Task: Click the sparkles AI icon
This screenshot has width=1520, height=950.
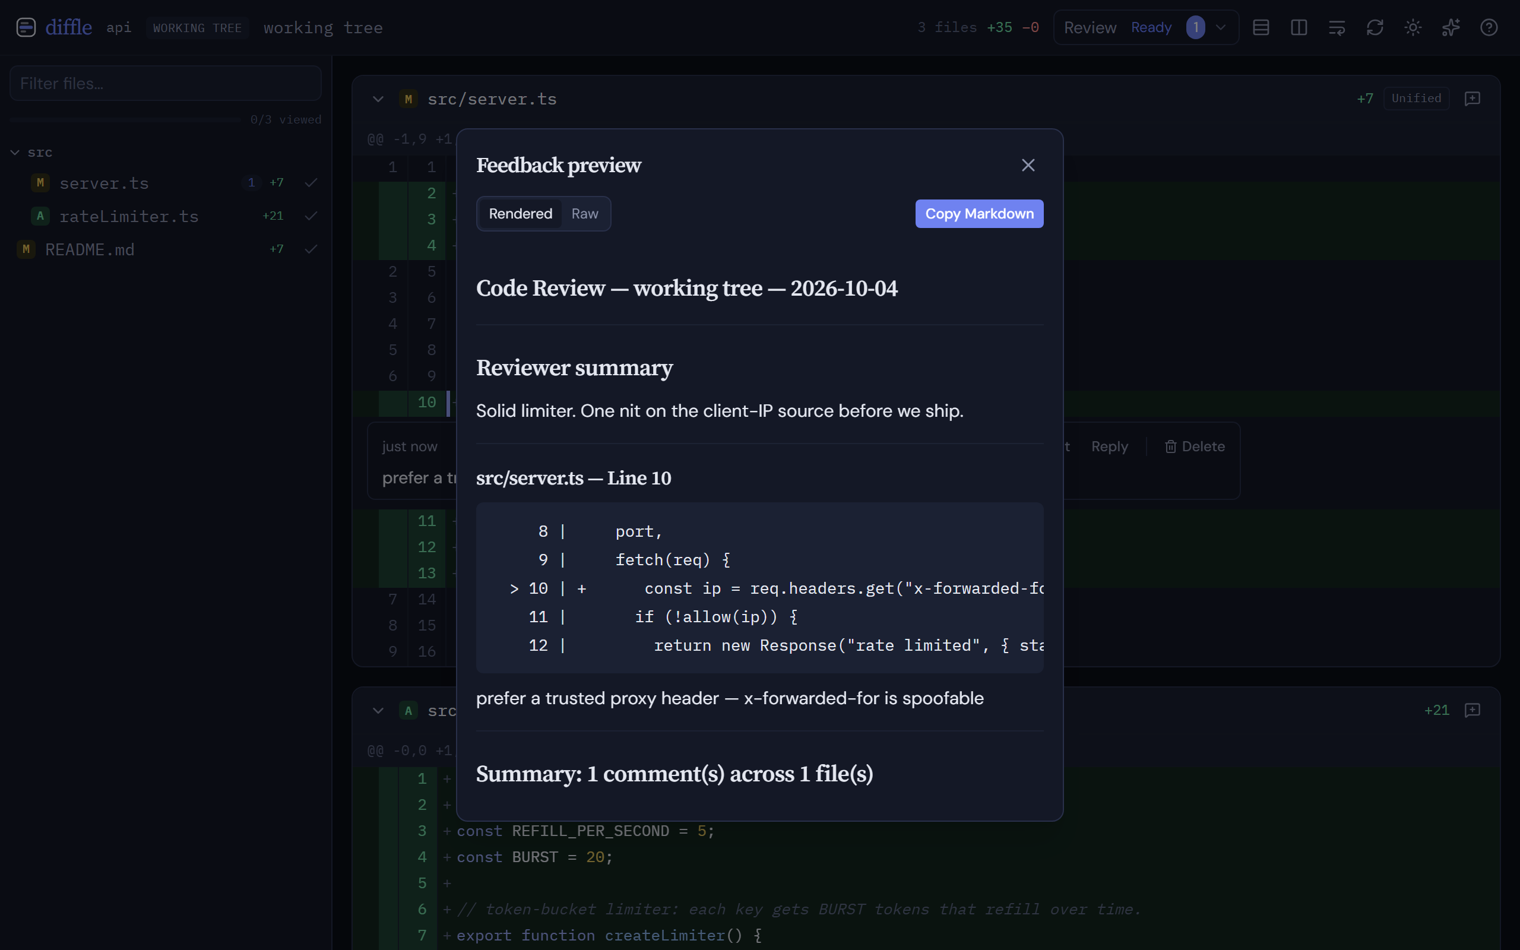Action: coord(1451,27)
